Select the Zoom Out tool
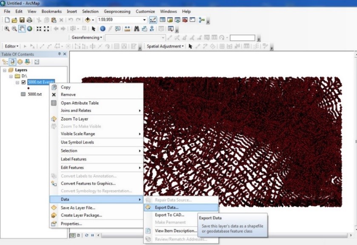357x245 pixels. tap(14, 29)
